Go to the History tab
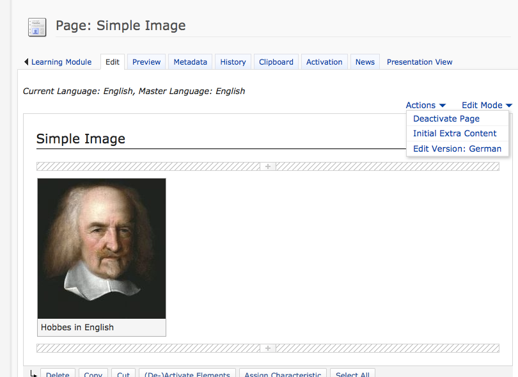 (x=233, y=62)
